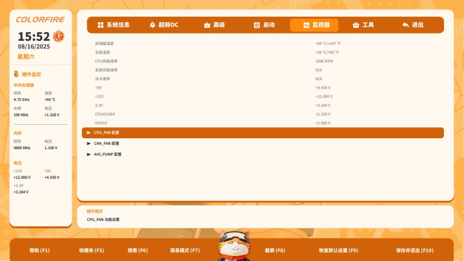Take a screenshot with 截屏 (F8)
This screenshot has width=464, height=261.
click(275, 250)
